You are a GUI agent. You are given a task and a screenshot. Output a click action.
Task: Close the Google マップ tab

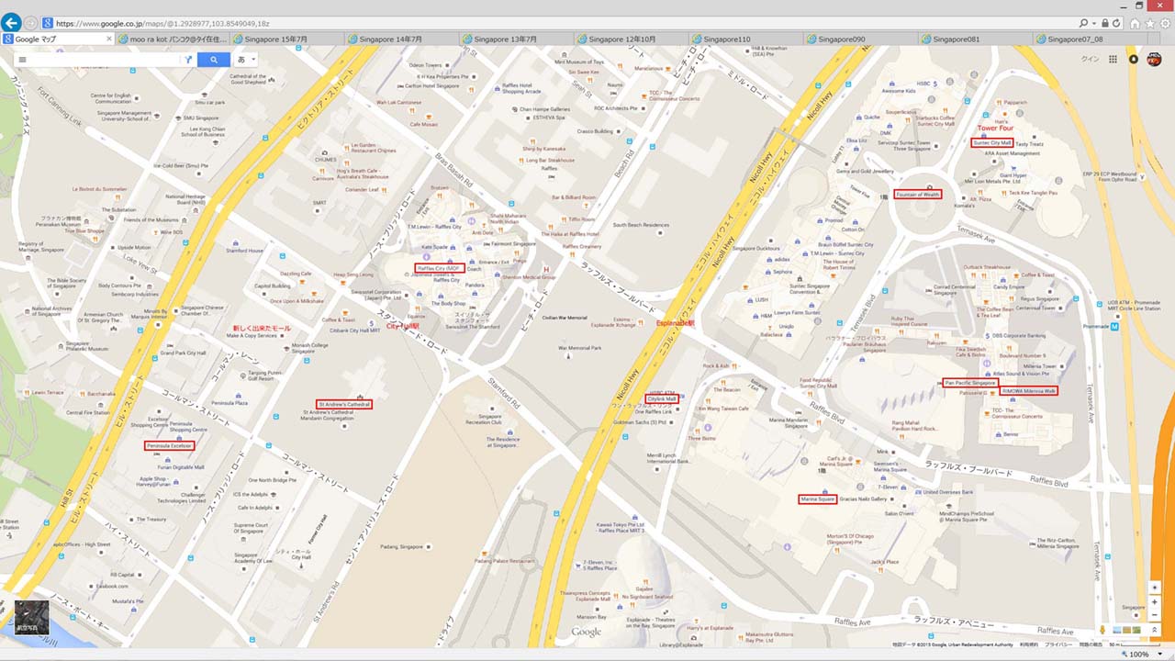[x=109, y=39]
